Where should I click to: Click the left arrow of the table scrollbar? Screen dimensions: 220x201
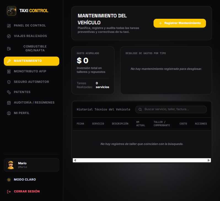click(x=75, y=160)
